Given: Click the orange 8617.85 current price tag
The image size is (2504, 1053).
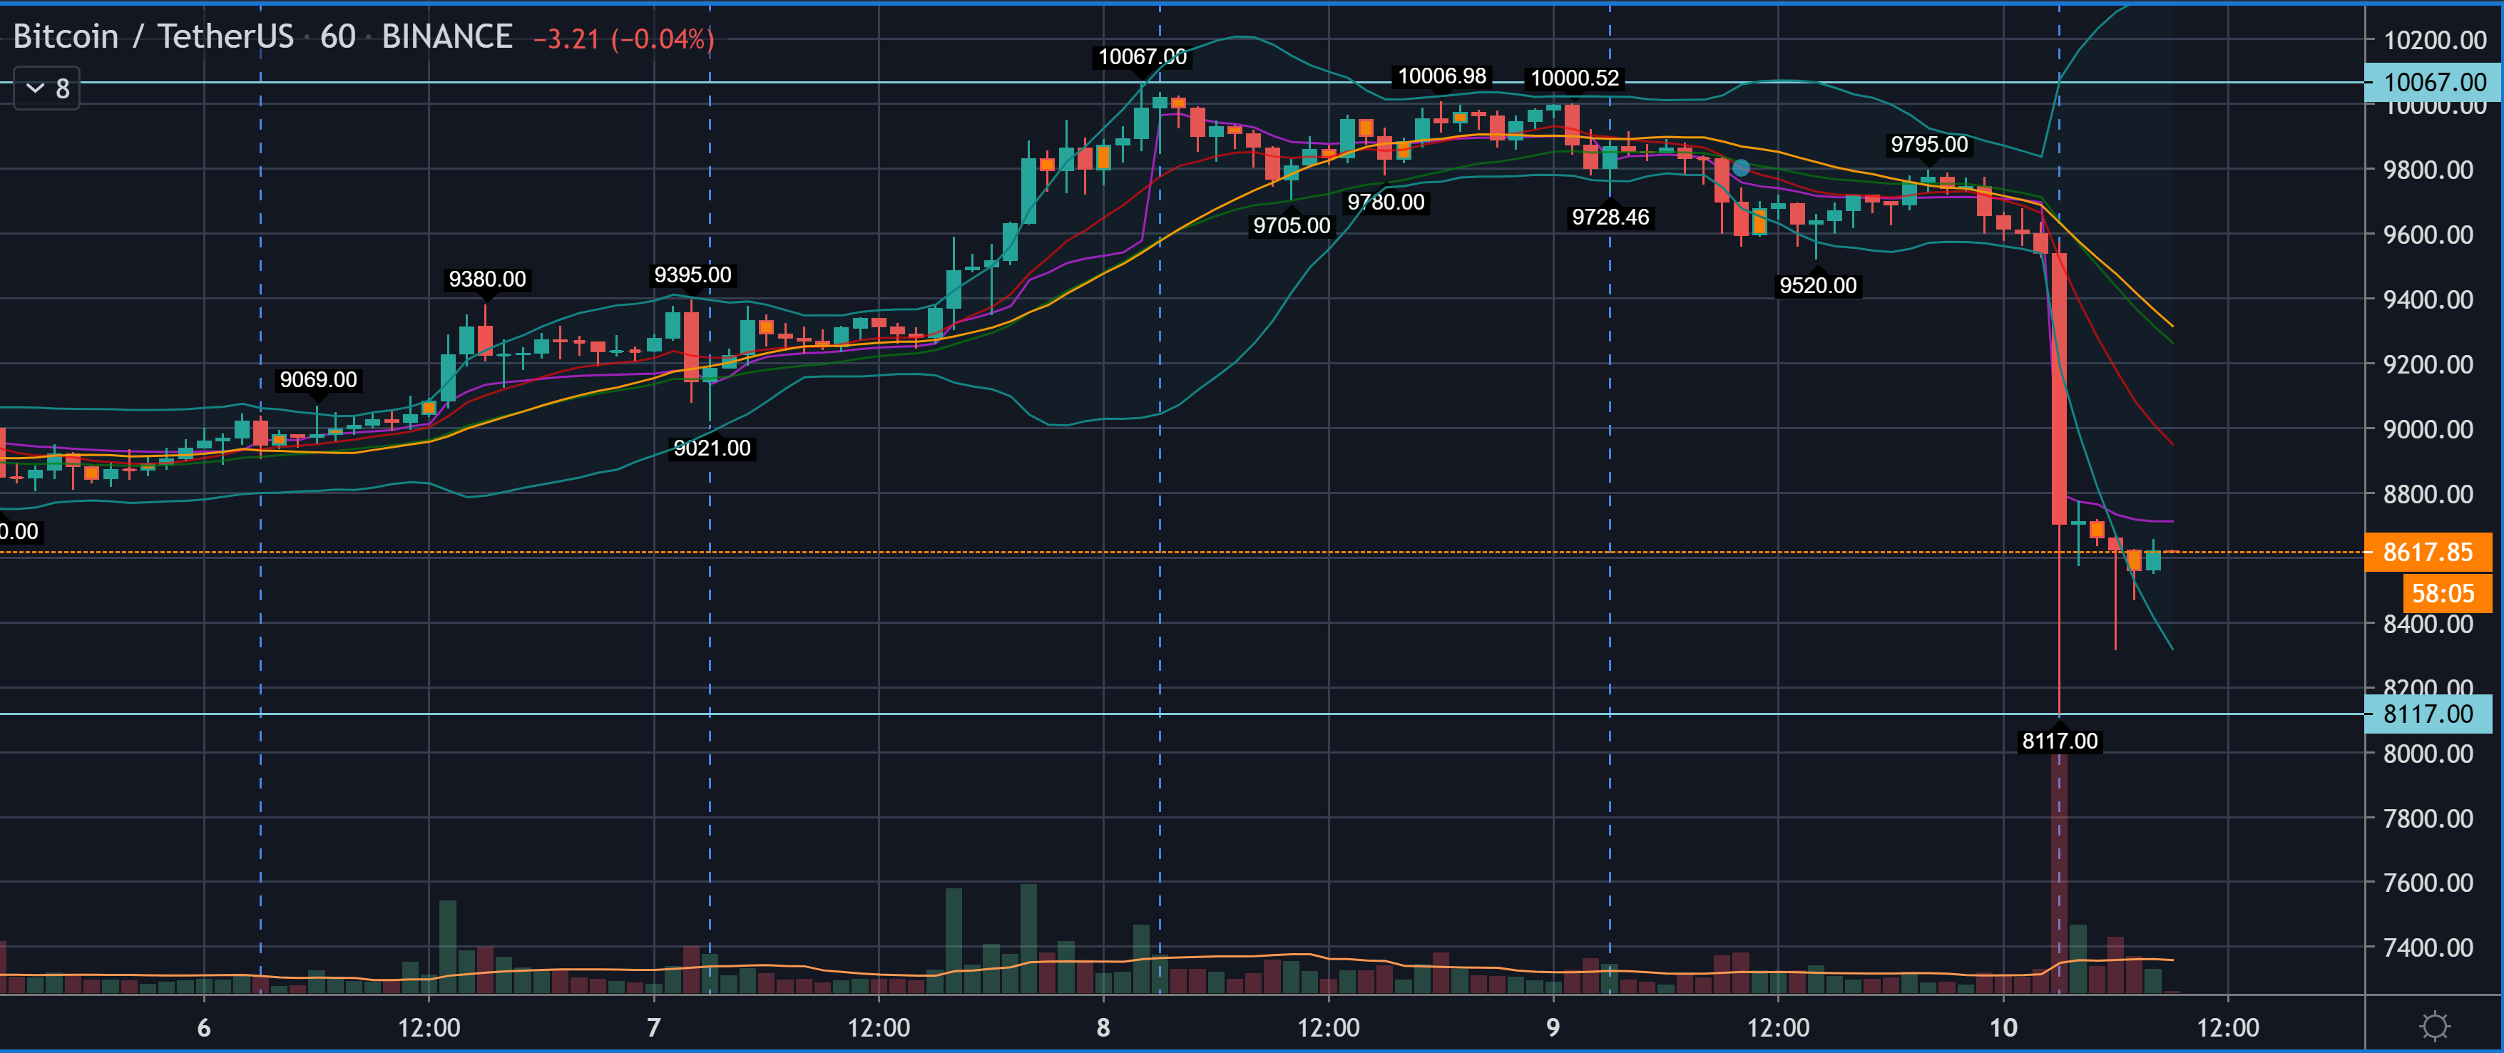Looking at the screenshot, I should pos(2427,553).
